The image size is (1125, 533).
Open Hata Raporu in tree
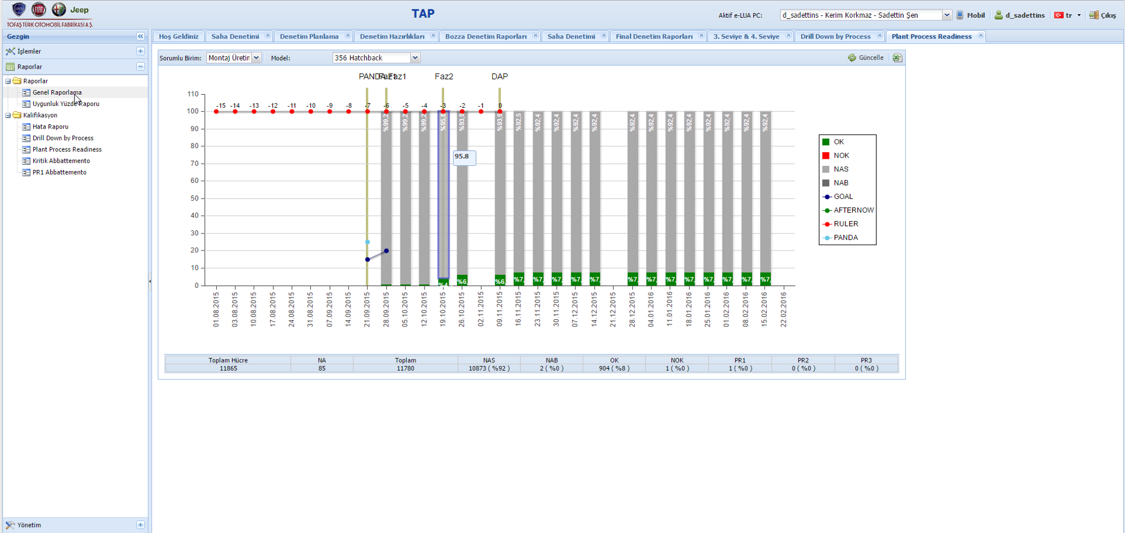click(x=50, y=127)
